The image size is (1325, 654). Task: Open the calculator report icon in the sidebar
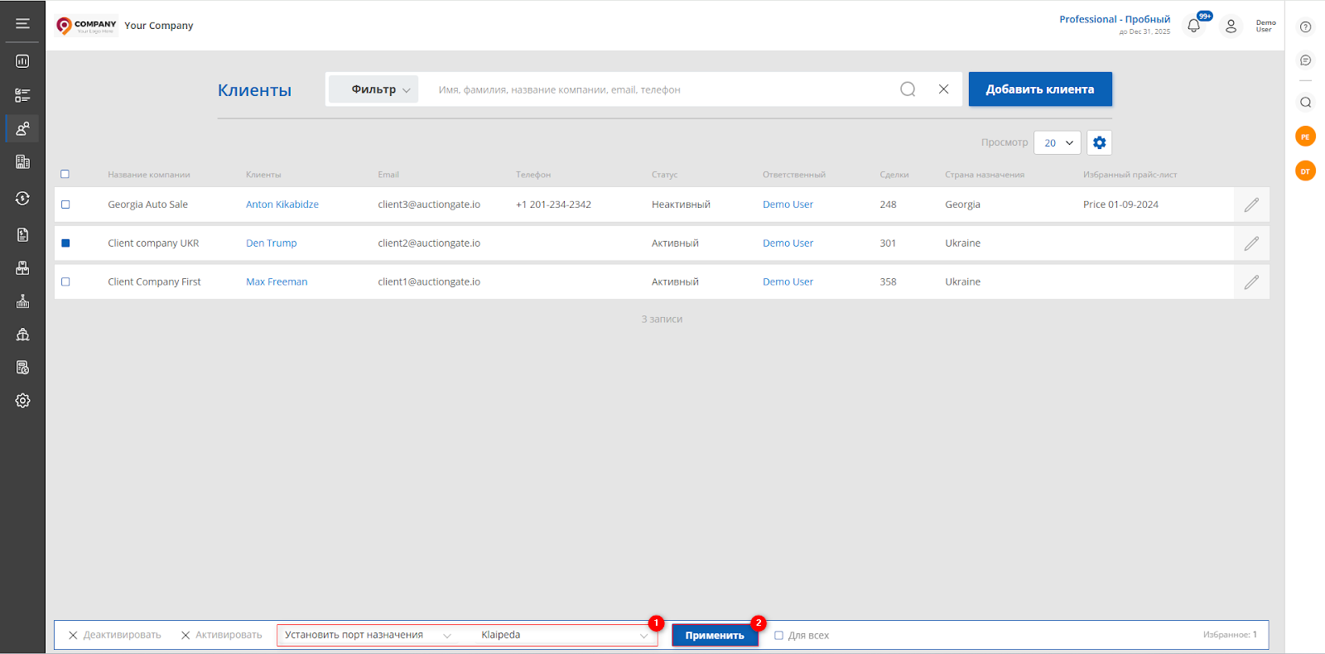coord(22,367)
